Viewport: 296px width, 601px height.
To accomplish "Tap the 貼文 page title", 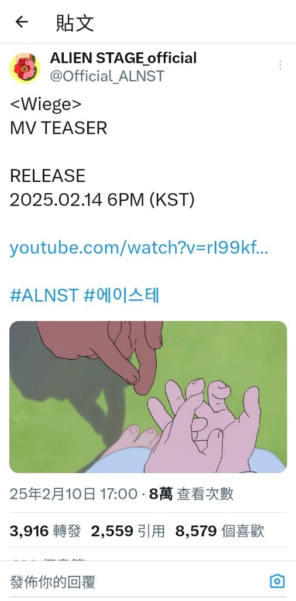I will coord(75,22).
